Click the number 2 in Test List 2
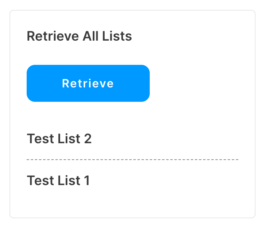 88,139
